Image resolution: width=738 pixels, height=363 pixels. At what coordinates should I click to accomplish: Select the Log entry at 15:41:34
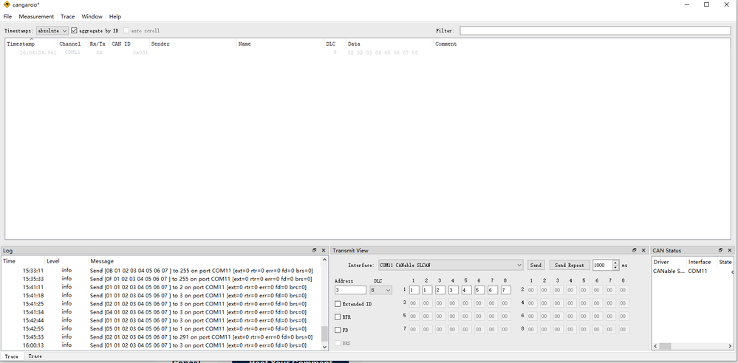pos(163,312)
